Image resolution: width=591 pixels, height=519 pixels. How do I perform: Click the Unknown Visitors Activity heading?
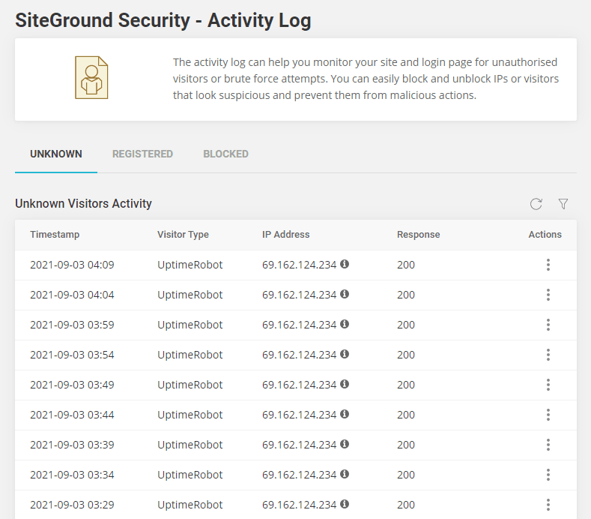pos(83,204)
